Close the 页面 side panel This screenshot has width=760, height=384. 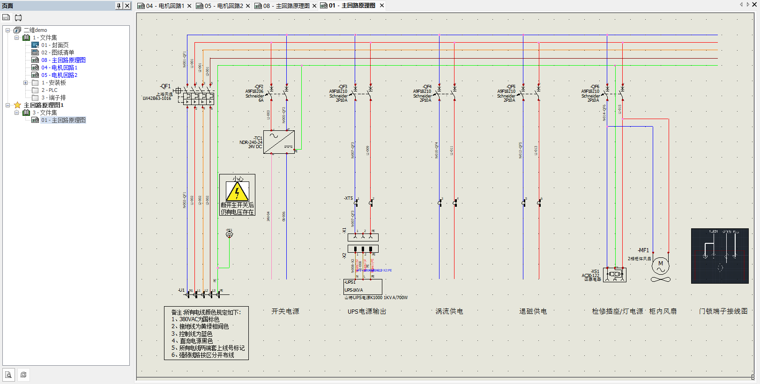[x=127, y=6]
